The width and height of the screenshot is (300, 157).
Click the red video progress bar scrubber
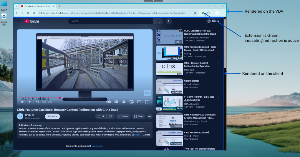pos(60,98)
